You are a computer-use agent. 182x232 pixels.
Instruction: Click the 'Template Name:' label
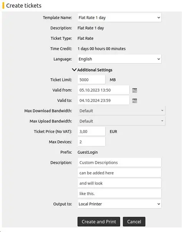58,18
